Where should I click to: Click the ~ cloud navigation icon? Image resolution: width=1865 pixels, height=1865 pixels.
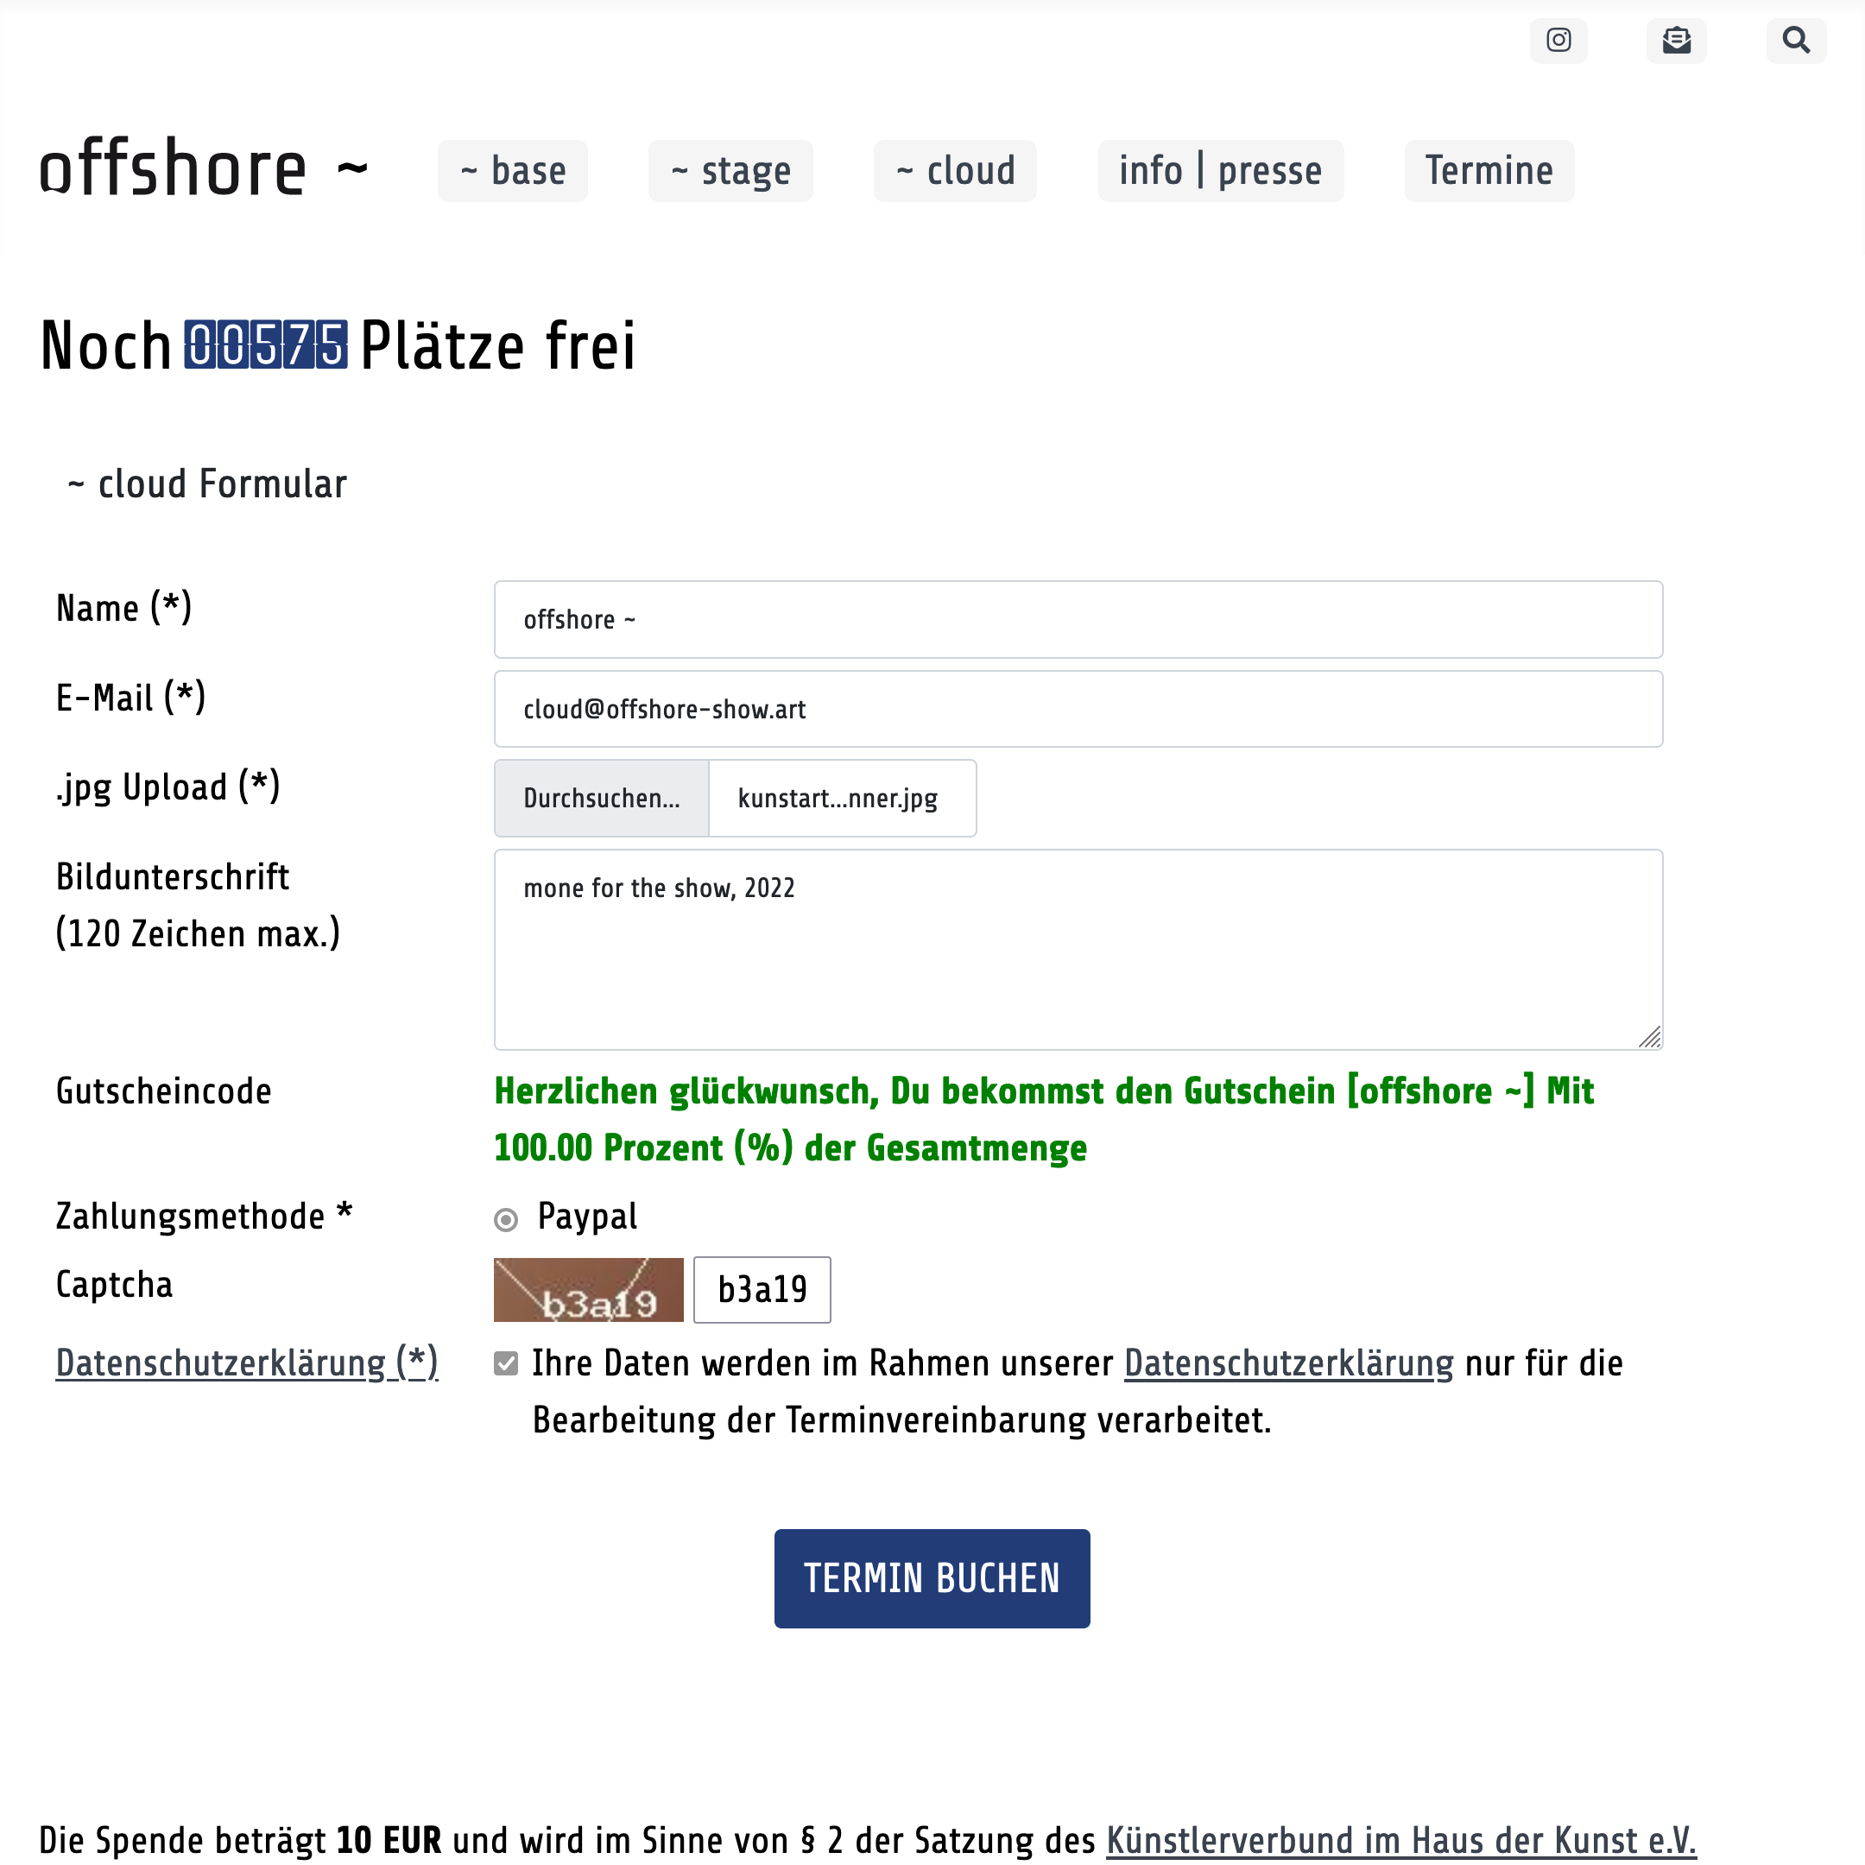click(953, 169)
